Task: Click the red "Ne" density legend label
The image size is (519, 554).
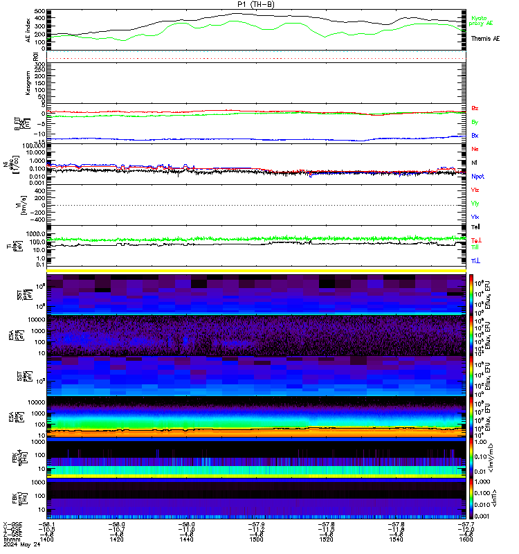Action: click(475, 149)
